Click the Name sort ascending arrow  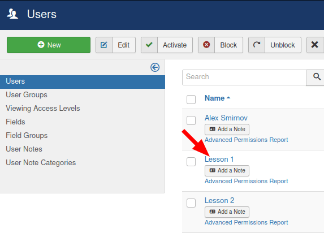[228, 98]
